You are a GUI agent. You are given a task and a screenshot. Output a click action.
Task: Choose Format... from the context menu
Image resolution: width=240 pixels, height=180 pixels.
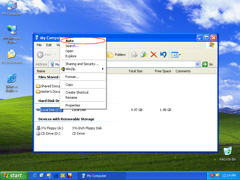click(72, 77)
